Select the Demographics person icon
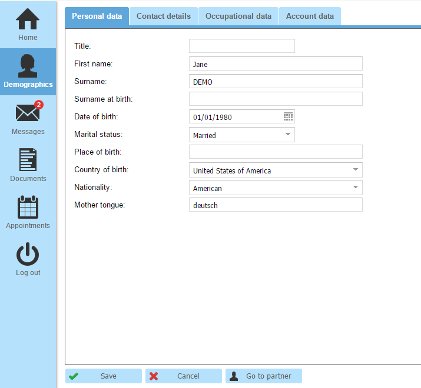Image resolution: width=421 pixels, height=388 pixels. (28, 66)
